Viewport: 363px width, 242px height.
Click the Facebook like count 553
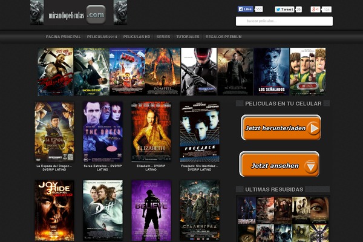point(258,9)
